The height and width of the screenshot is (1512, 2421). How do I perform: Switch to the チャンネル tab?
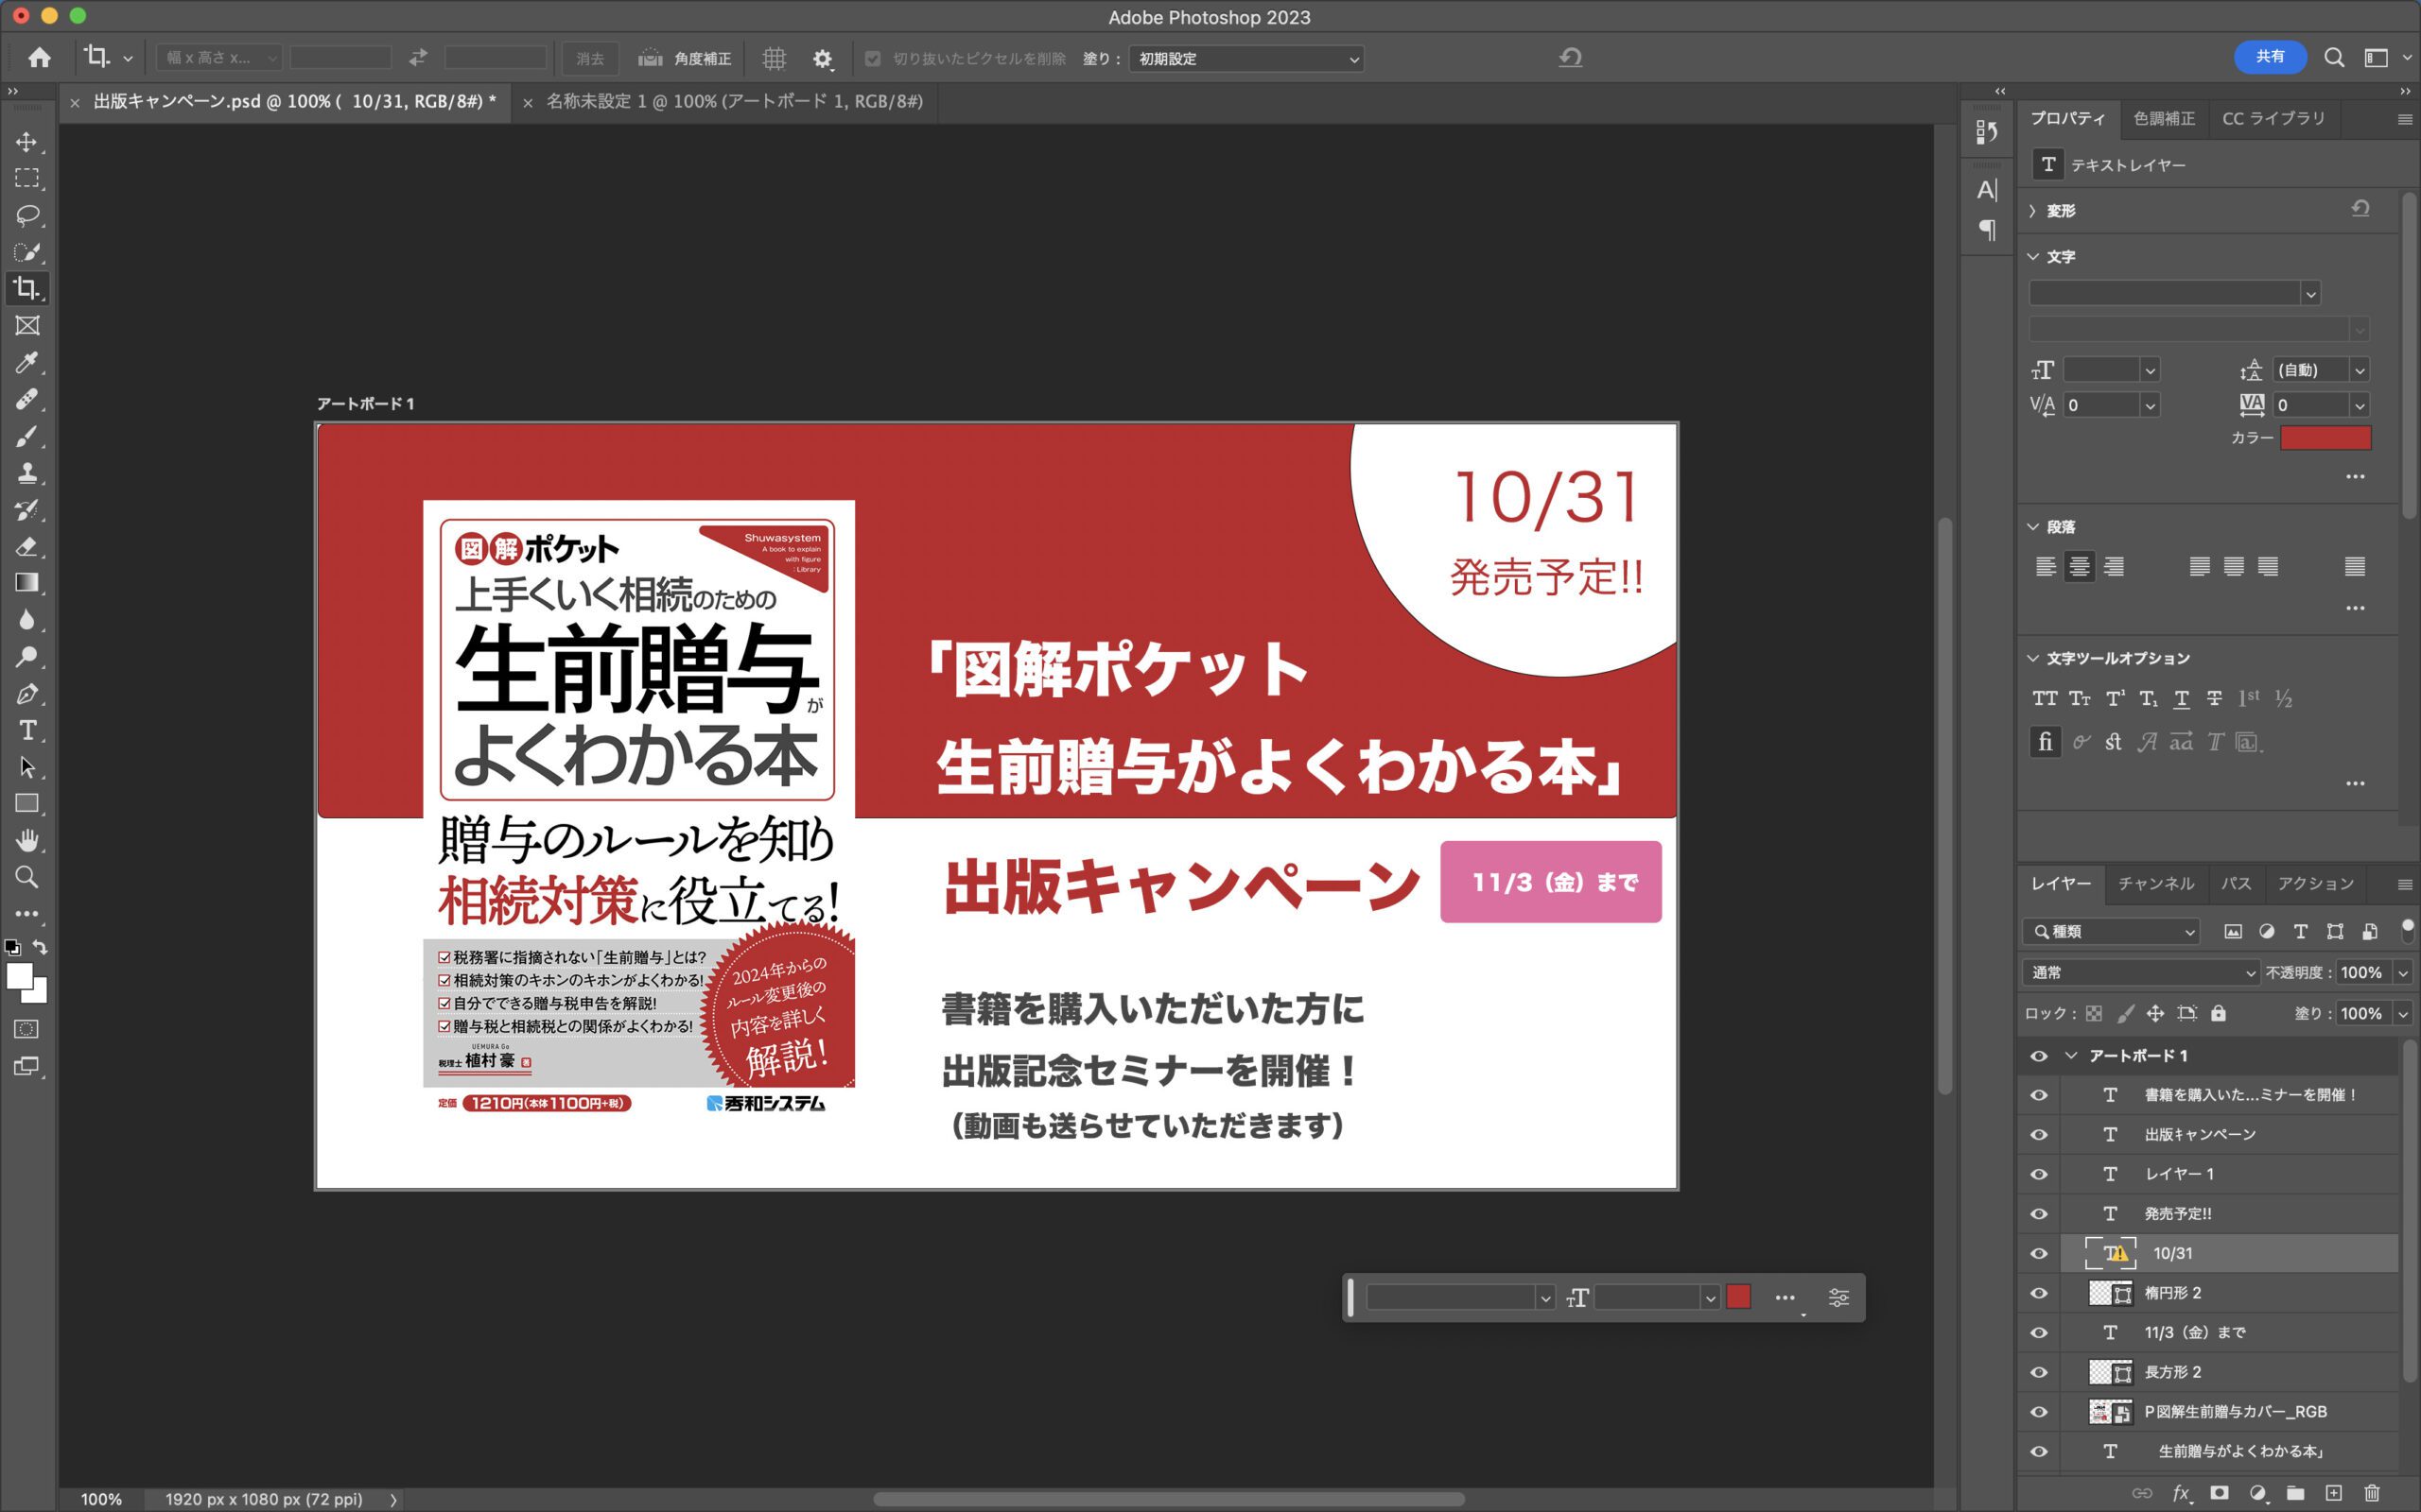2156,884
